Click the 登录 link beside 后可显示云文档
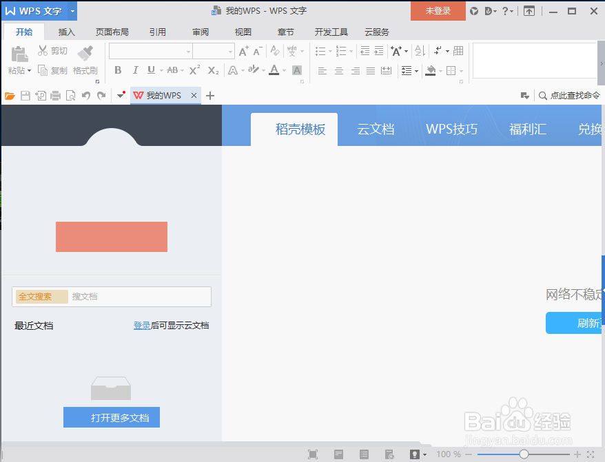The width and height of the screenshot is (605, 462). [142, 326]
